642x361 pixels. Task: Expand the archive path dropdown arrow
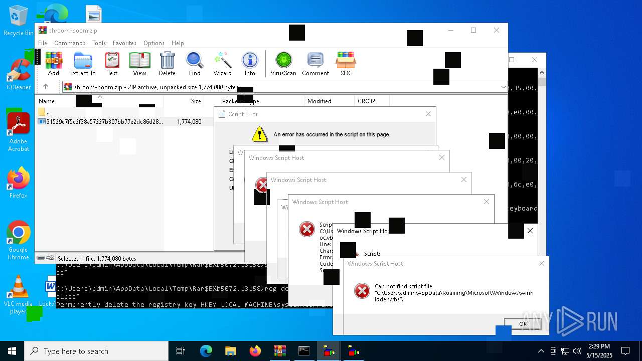coord(503,87)
